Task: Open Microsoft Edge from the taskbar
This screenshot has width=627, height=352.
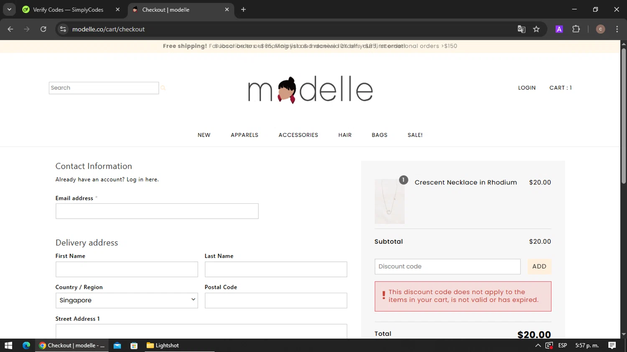Action: tap(26, 346)
